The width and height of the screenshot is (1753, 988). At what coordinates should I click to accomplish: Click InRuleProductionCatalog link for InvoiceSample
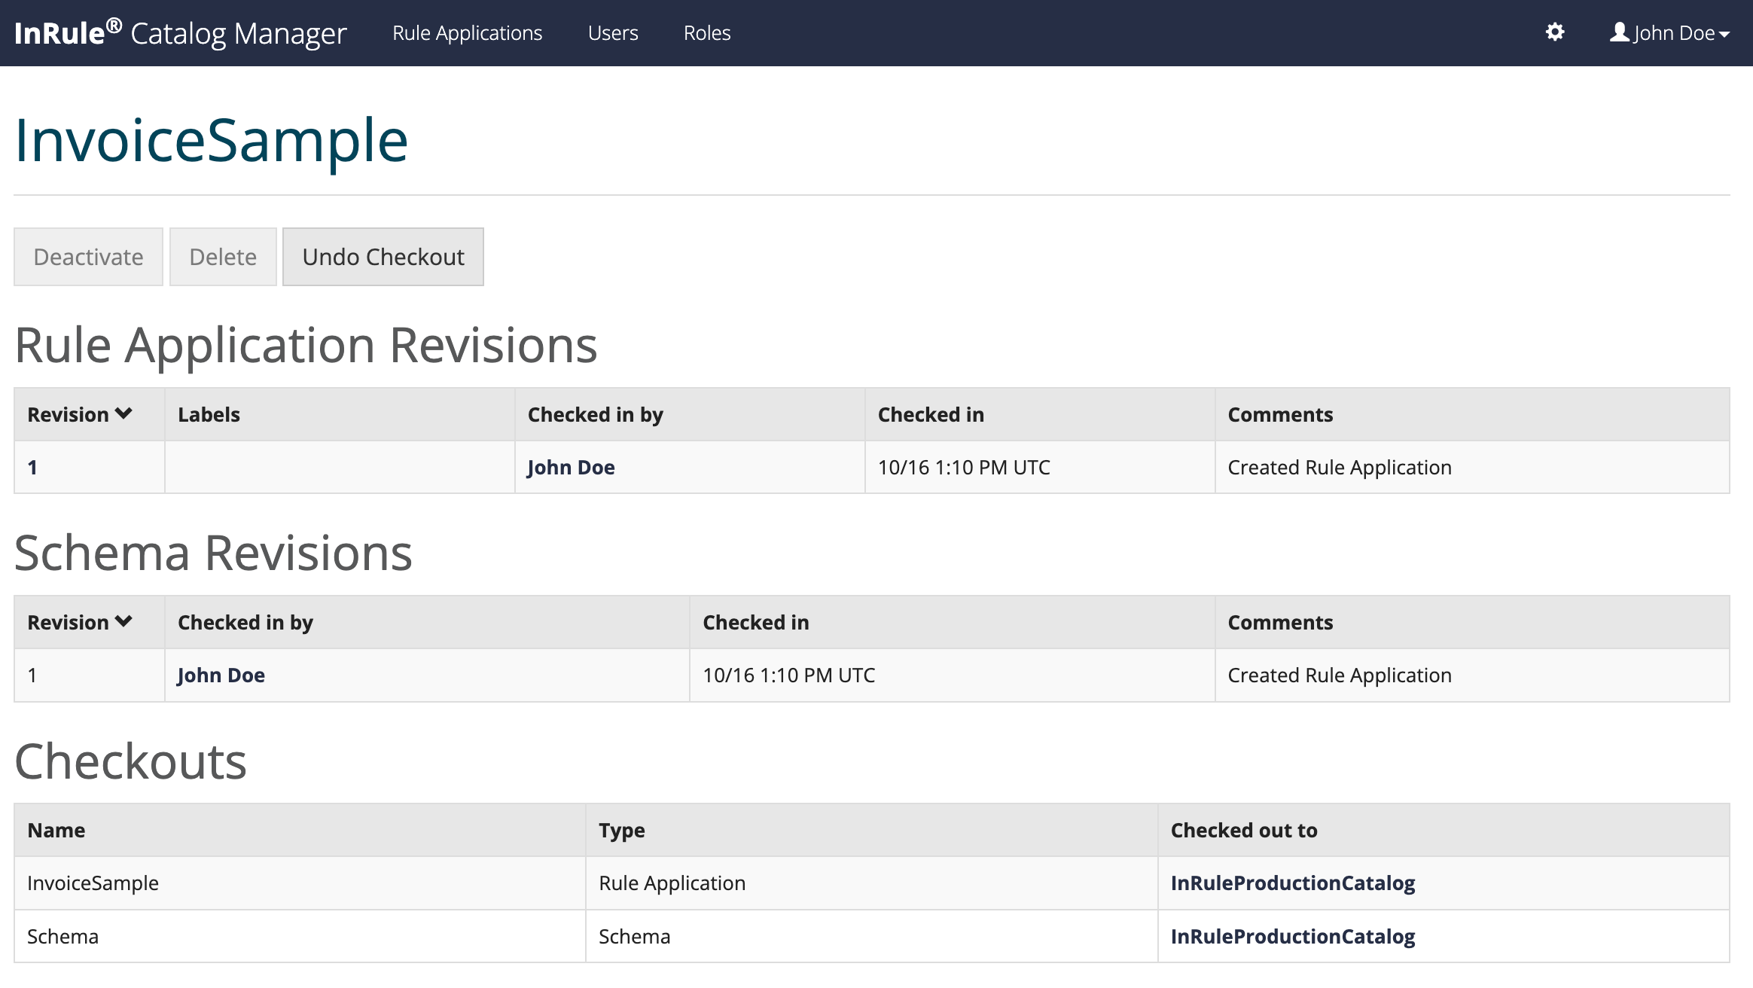1291,883
